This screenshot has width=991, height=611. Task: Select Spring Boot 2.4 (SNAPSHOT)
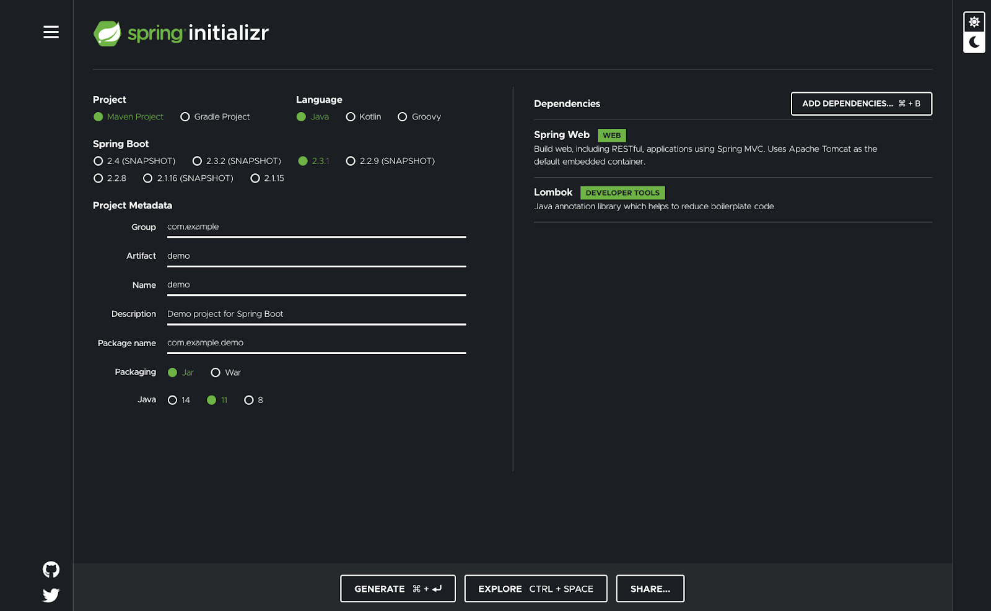click(x=134, y=161)
